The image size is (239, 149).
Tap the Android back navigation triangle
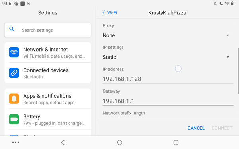point(63,143)
